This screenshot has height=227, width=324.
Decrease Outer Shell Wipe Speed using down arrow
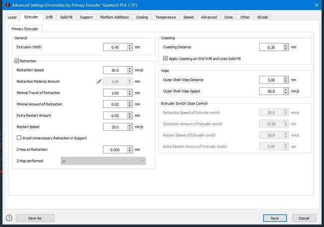pyautogui.click(x=286, y=93)
